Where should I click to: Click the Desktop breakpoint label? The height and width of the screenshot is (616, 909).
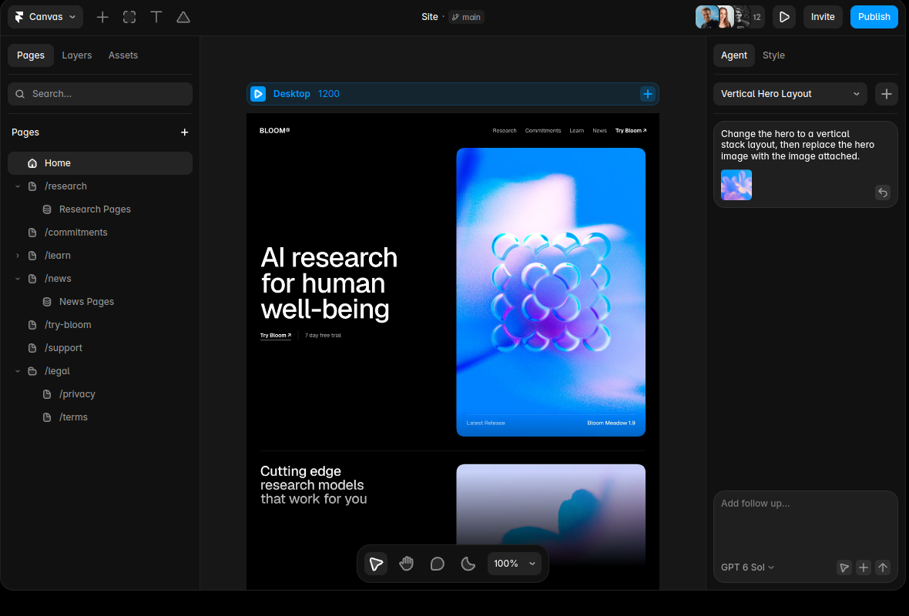tap(292, 94)
